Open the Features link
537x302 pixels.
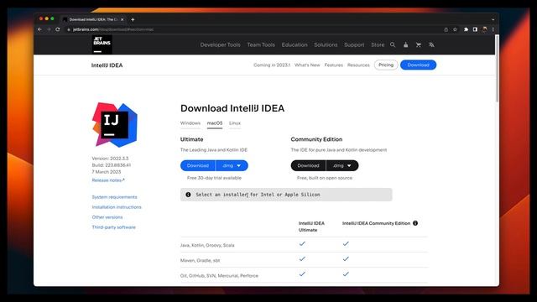[x=334, y=65]
